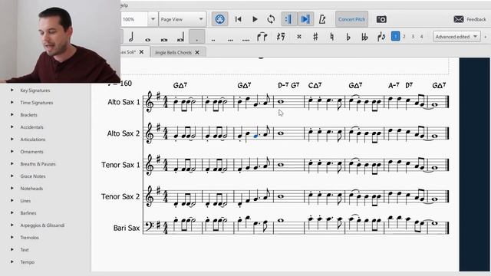Click the tie notes icon

coord(262,37)
